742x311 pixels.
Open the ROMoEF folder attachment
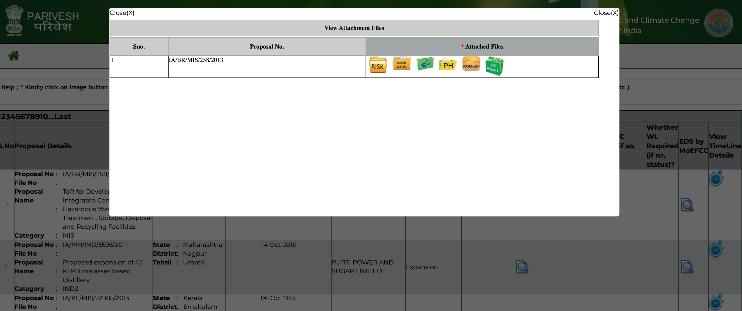471,64
